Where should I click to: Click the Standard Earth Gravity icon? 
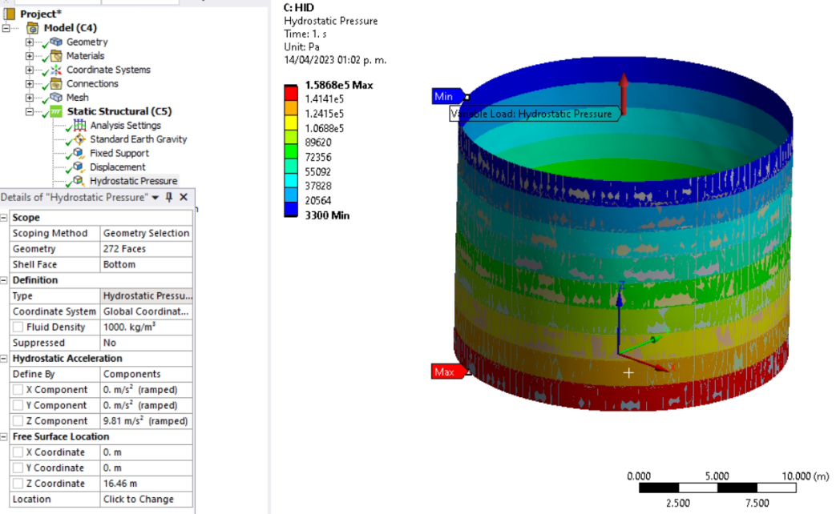[x=79, y=139]
